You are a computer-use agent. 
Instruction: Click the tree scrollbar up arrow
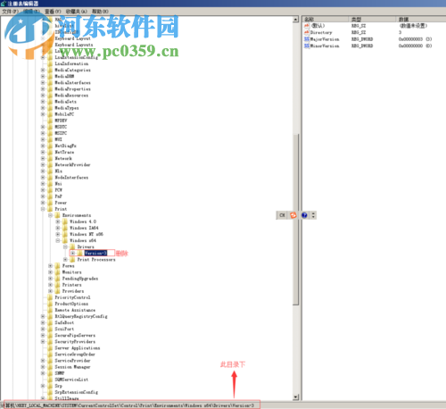coord(295,20)
